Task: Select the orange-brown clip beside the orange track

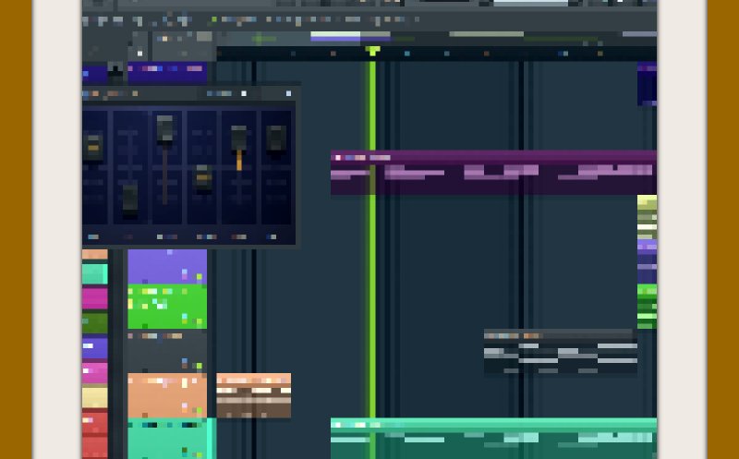Action: click(253, 395)
